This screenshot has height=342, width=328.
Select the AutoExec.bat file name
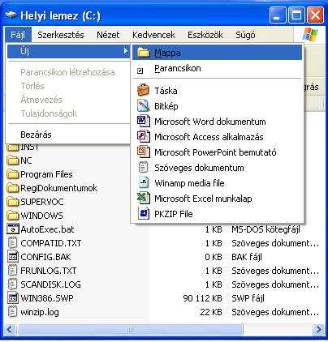coord(47,229)
